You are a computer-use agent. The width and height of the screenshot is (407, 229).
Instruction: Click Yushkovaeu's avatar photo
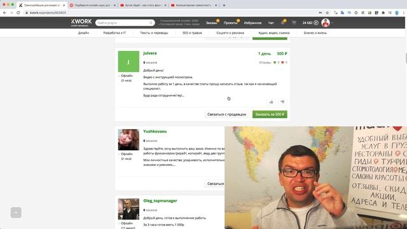128,140
